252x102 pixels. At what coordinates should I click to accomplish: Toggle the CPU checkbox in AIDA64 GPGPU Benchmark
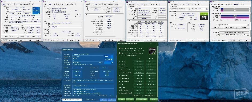pyautogui.click(x=119, y=53)
